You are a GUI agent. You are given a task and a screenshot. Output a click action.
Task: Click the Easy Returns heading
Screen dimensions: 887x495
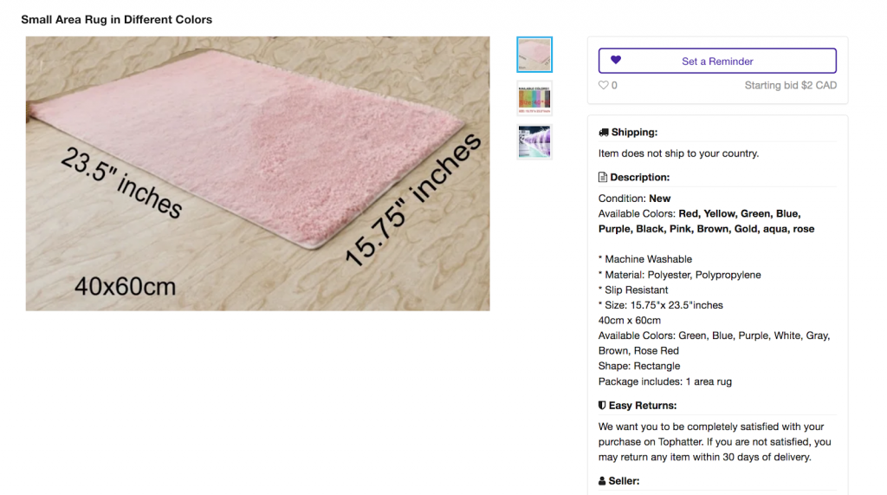click(643, 406)
